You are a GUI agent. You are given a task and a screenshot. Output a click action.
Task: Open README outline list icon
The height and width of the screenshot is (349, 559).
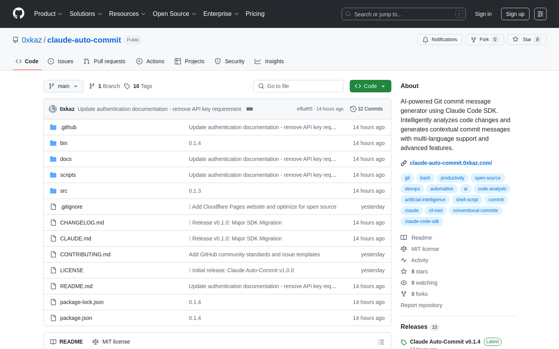[381, 342]
